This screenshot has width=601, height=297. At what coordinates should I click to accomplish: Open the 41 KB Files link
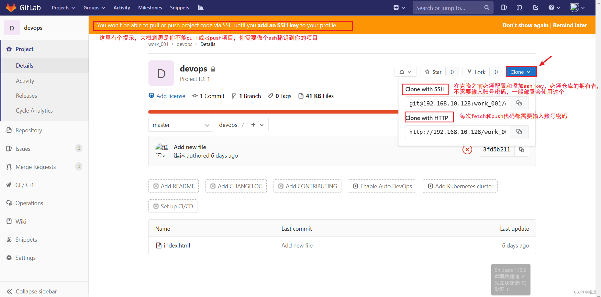tap(316, 96)
